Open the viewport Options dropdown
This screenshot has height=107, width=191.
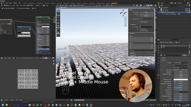click(153, 7)
